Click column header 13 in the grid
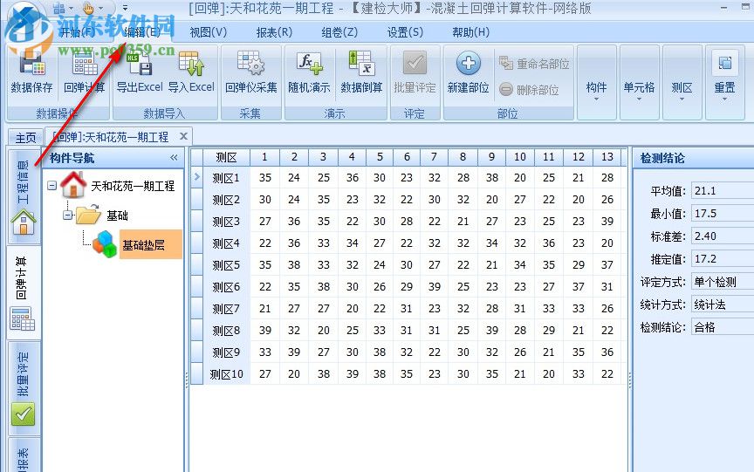 607,157
